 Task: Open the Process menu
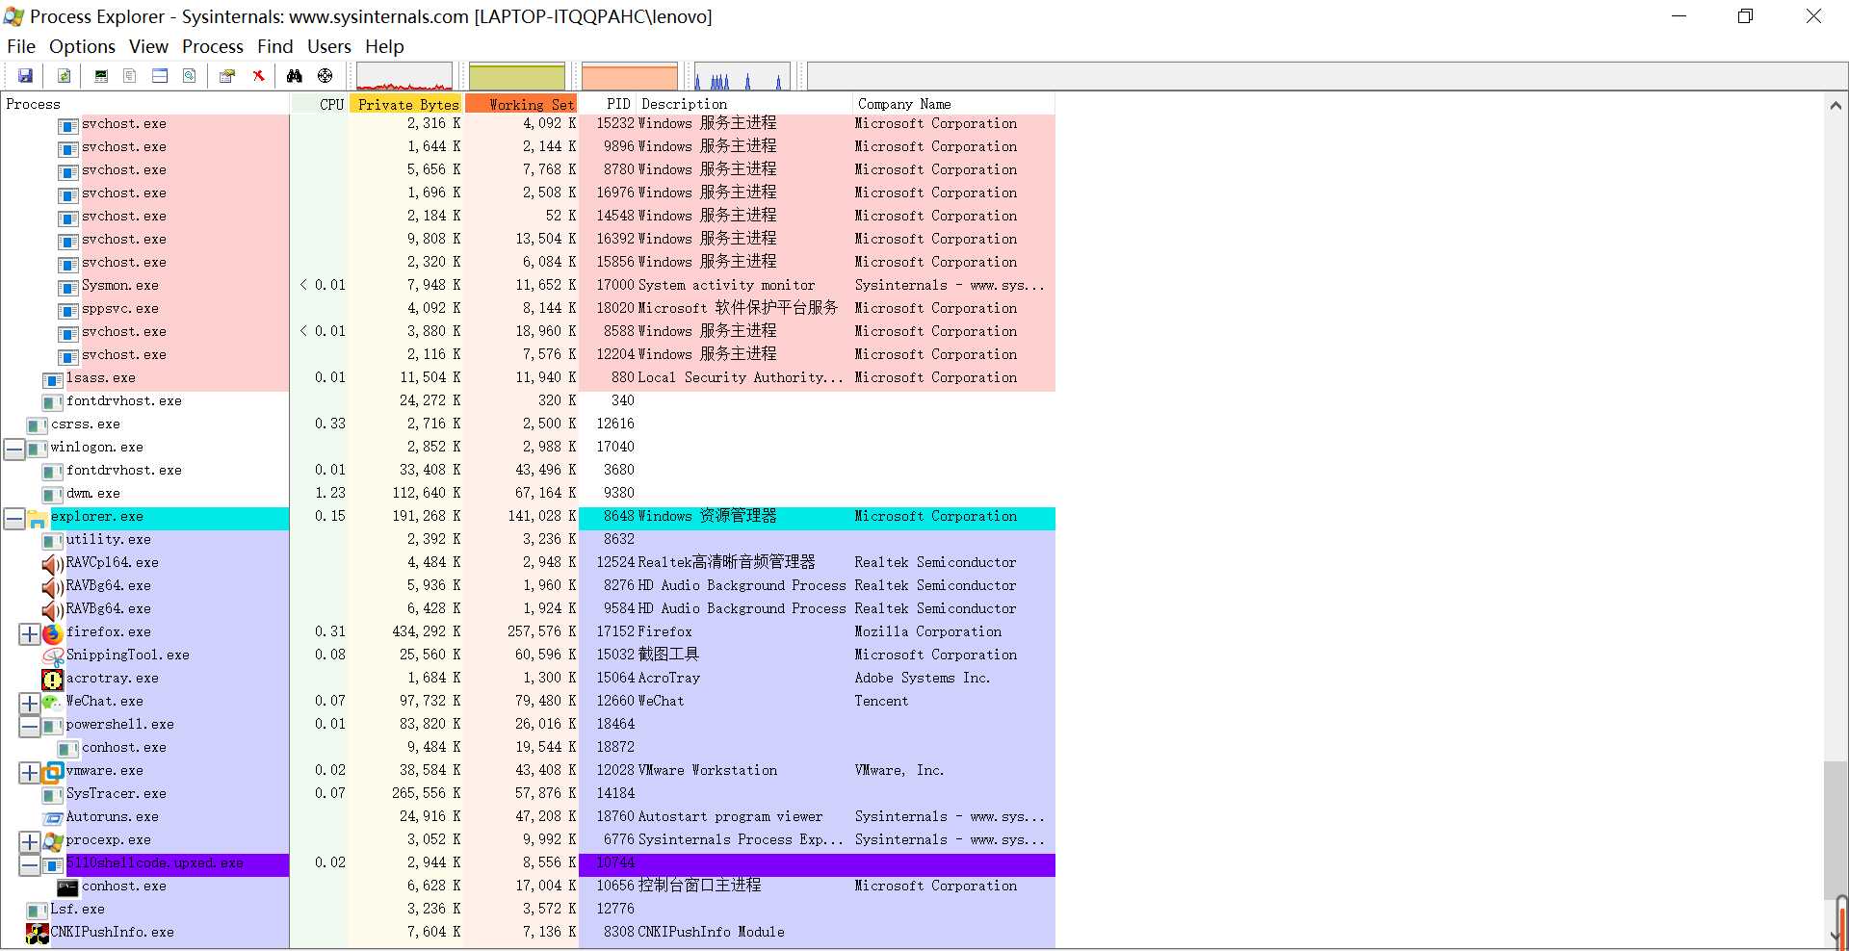click(213, 46)
